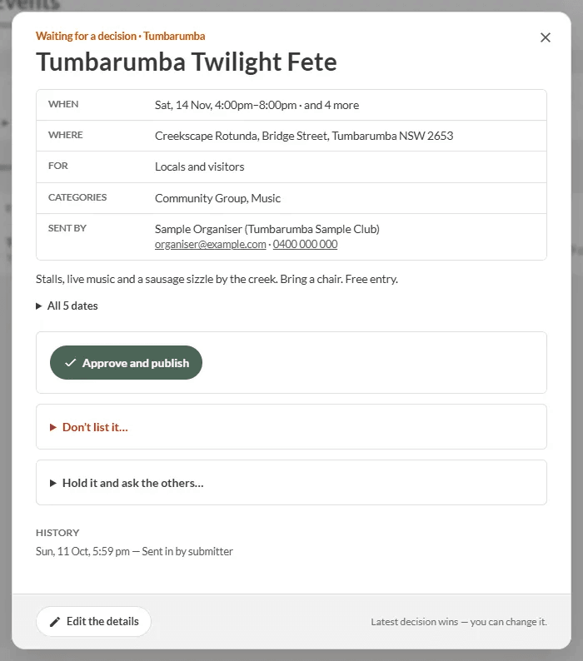Viewport: 583px width, 661px height.
Task: Open the Don't list it… section label
Action: tap(95, 427)
